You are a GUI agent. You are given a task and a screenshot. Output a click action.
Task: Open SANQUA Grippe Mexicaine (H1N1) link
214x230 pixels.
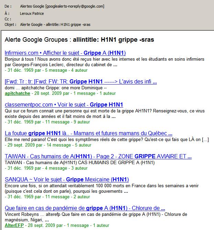click(67, 179)
